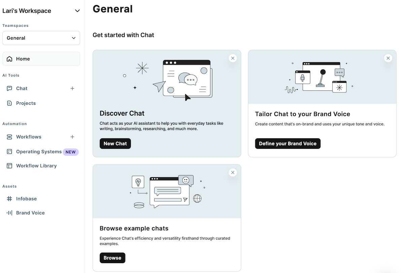Click the Workflows icon under Automation

tap(10, 136)
